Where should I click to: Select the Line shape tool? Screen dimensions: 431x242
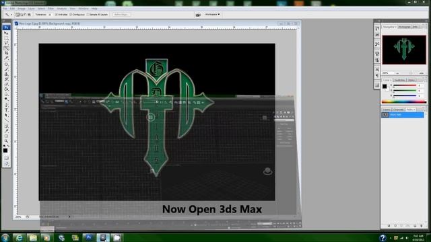pyautogui.click(x=6, y=120)
